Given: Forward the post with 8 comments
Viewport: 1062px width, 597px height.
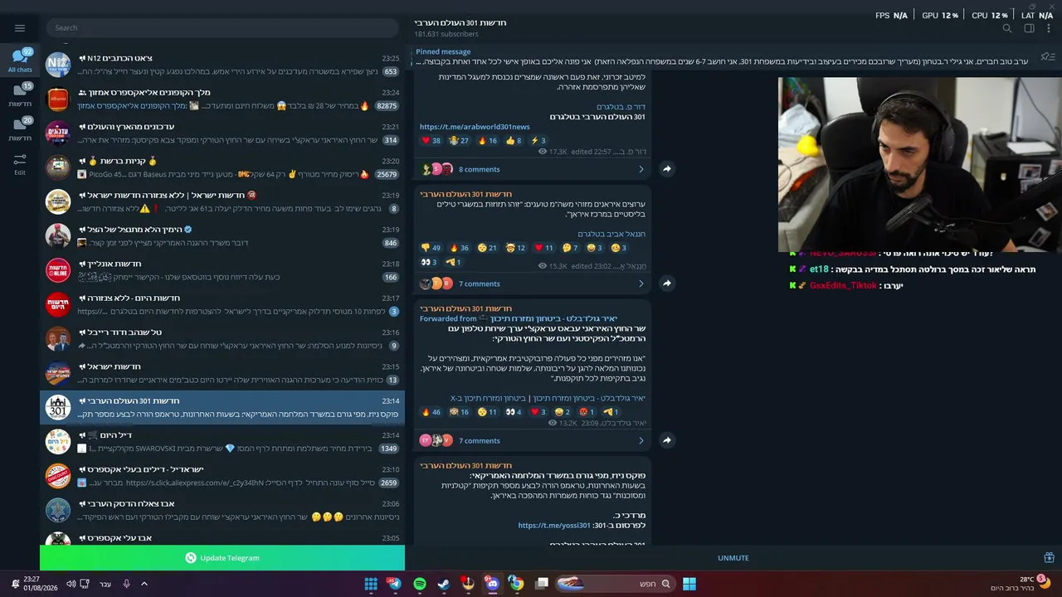Looking at the screenshot, I should coord(666,169).
